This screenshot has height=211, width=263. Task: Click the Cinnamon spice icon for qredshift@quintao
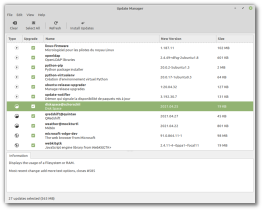[16, 116]
